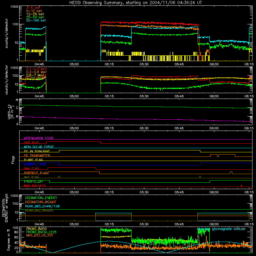Click the Degrees or % axis title
Viewport: 256px width, 256px height.
8,240
